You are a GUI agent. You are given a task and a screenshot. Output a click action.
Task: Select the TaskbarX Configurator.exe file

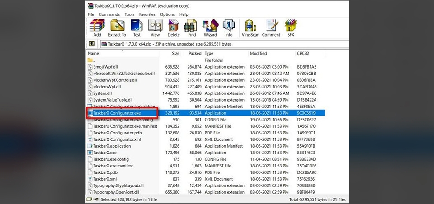[117, 113]
